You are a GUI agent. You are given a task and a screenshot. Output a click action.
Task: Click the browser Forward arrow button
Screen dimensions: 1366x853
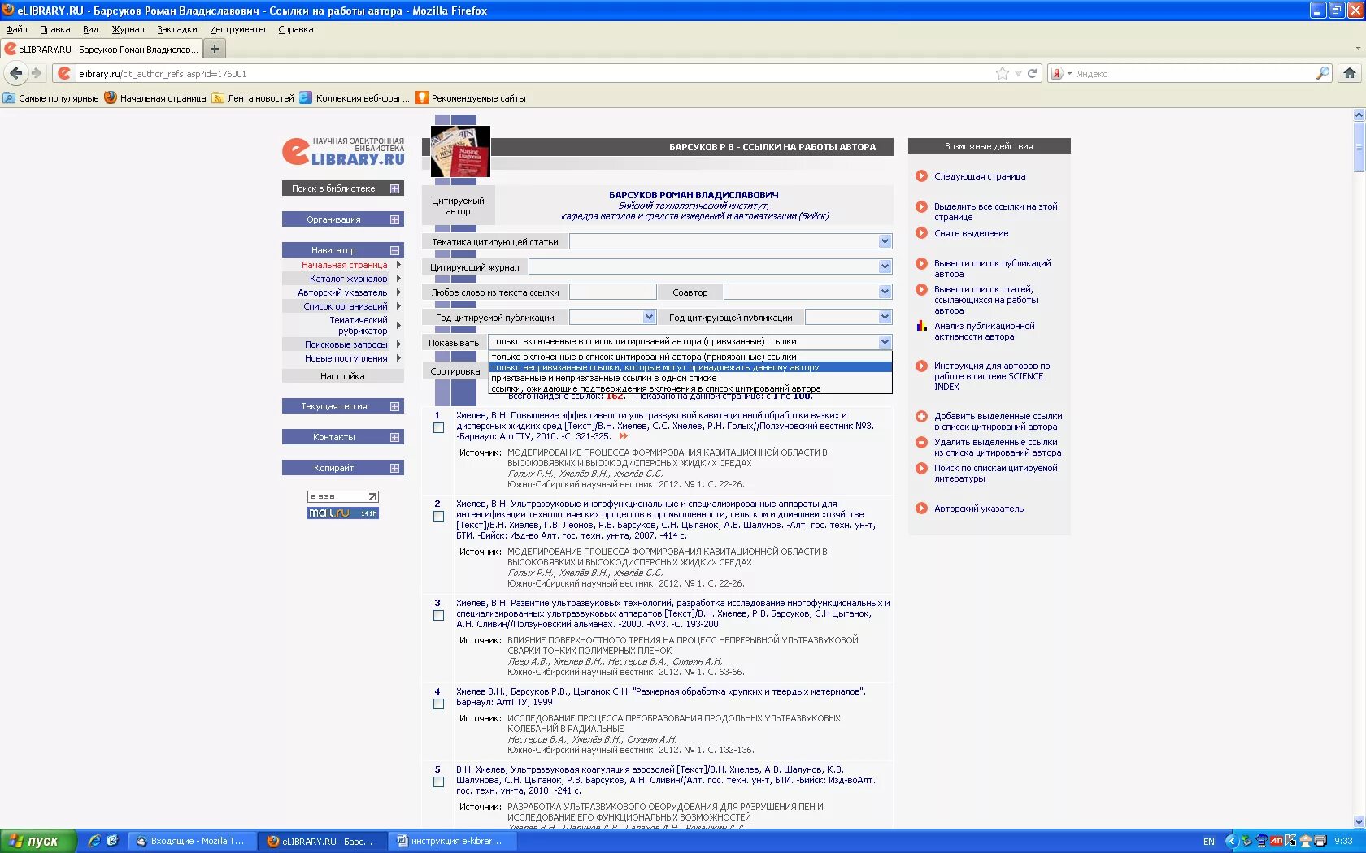pos(37,73)
